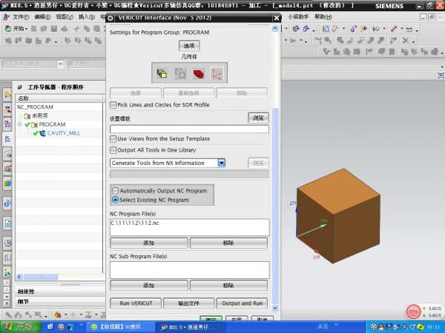
Task: Check Use Views from the Setup Template
Action: tap(113, 138)
